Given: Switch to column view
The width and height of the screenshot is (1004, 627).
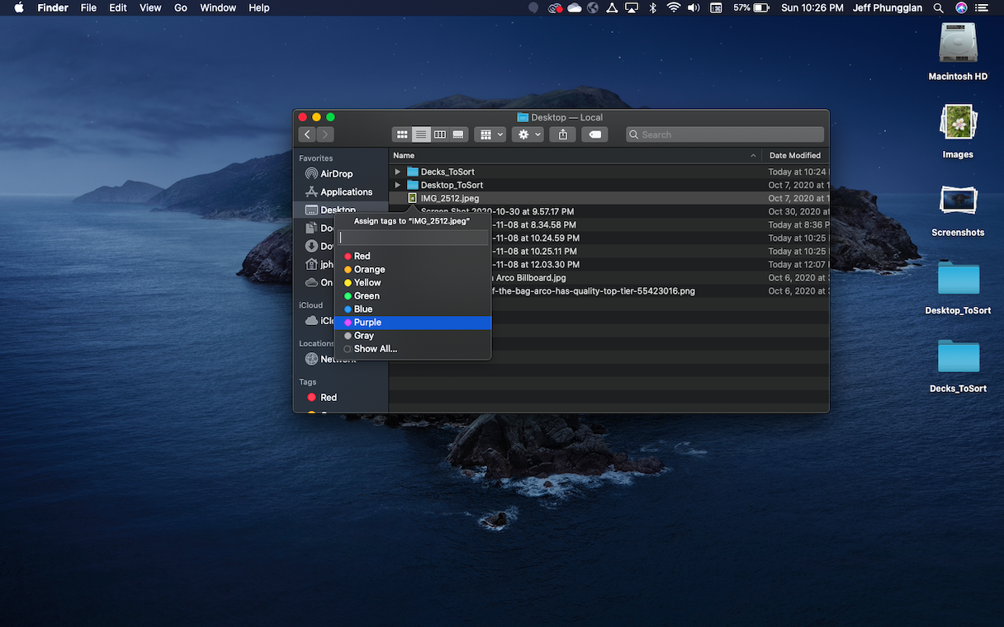Looking at the screenshot, I should point(439,134).
